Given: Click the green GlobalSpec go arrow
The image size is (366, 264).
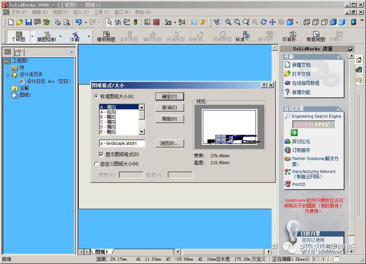Looking at the screenshot, I should tap(294, 133).
